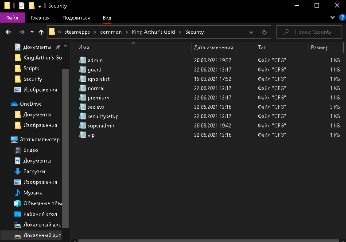Open recent locations dropdown arrow
Image resolution: width=346 pixels, height=242 pixels.
point(32,32)
